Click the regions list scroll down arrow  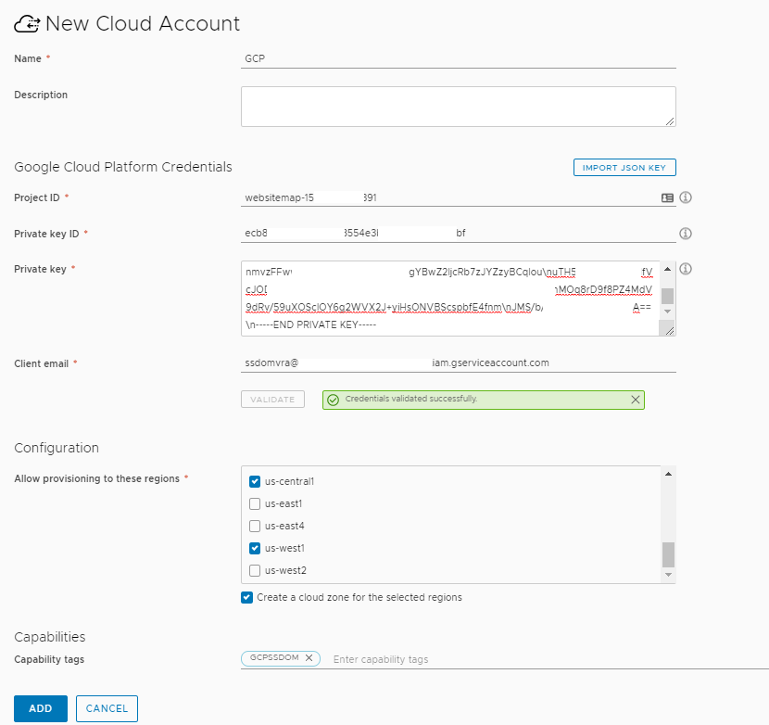668,575
